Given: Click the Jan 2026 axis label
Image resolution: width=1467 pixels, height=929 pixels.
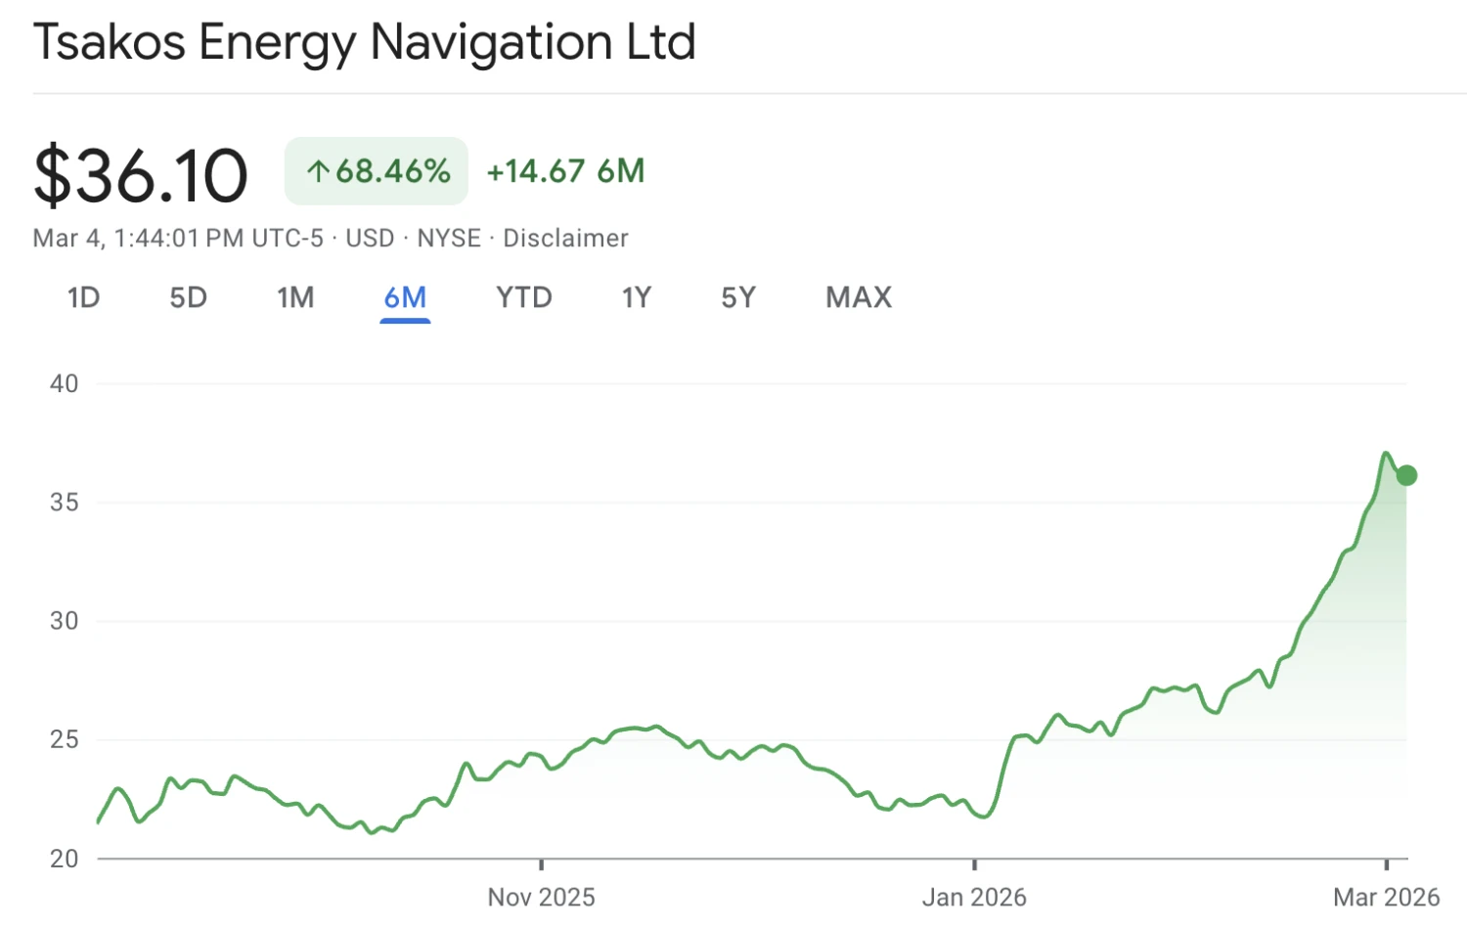Looking at the screenshot, I should click(974, 897).
